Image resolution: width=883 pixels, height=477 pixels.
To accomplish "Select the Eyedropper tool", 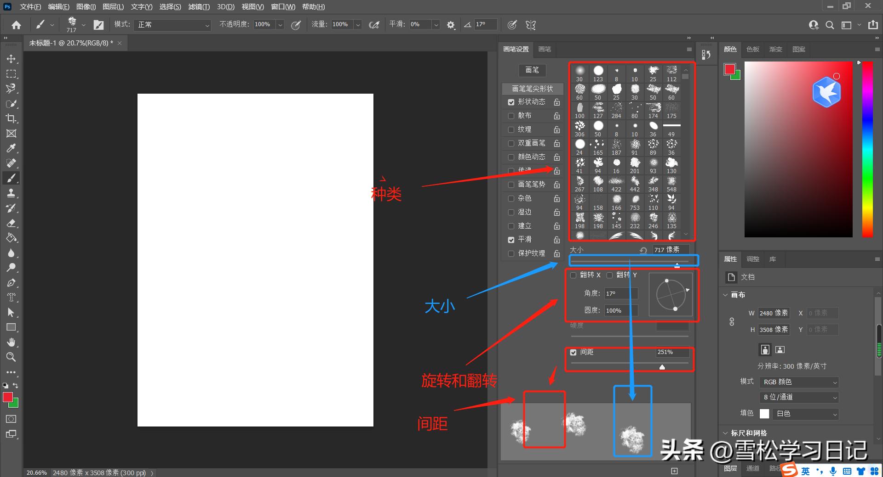I will pos(11,148).
